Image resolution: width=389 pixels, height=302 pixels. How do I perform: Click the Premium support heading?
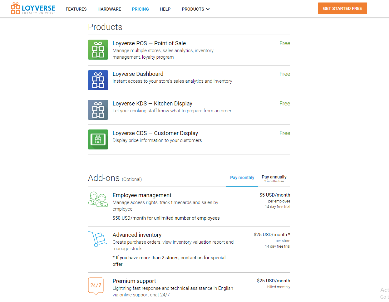point(134,281)
